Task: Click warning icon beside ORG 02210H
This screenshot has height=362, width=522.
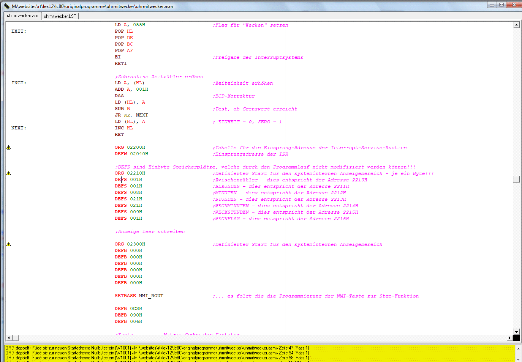Action: click(x=8, y=173)
